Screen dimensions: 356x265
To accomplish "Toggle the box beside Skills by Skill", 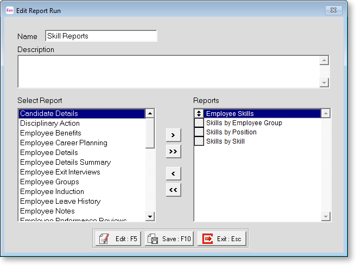I will (x=199, y=141).
